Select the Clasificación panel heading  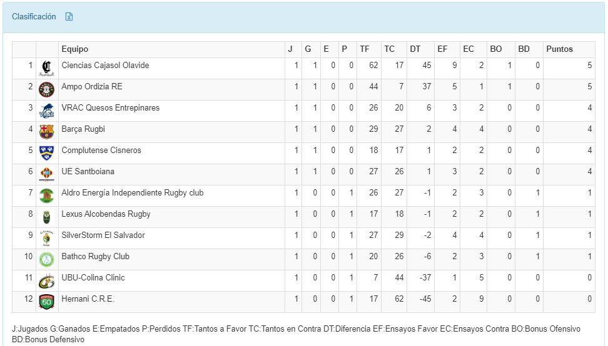34,17
